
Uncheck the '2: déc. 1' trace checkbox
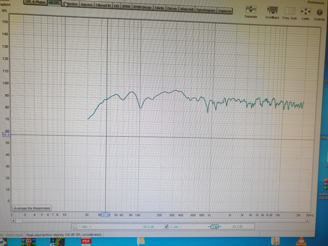[167, 226]
